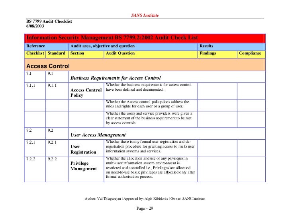Select the red Audit Check List title bar
Viewport: 290px width, 224px height.
145,39
